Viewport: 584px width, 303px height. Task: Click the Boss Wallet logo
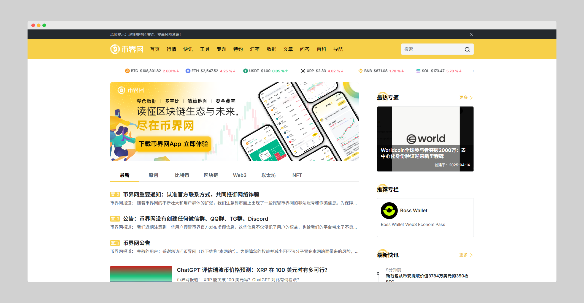(389, 211)
